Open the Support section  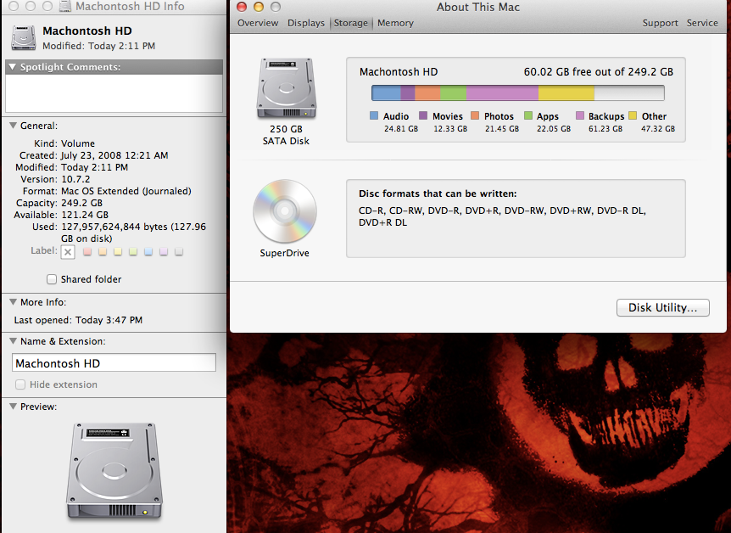coord(660,23)
